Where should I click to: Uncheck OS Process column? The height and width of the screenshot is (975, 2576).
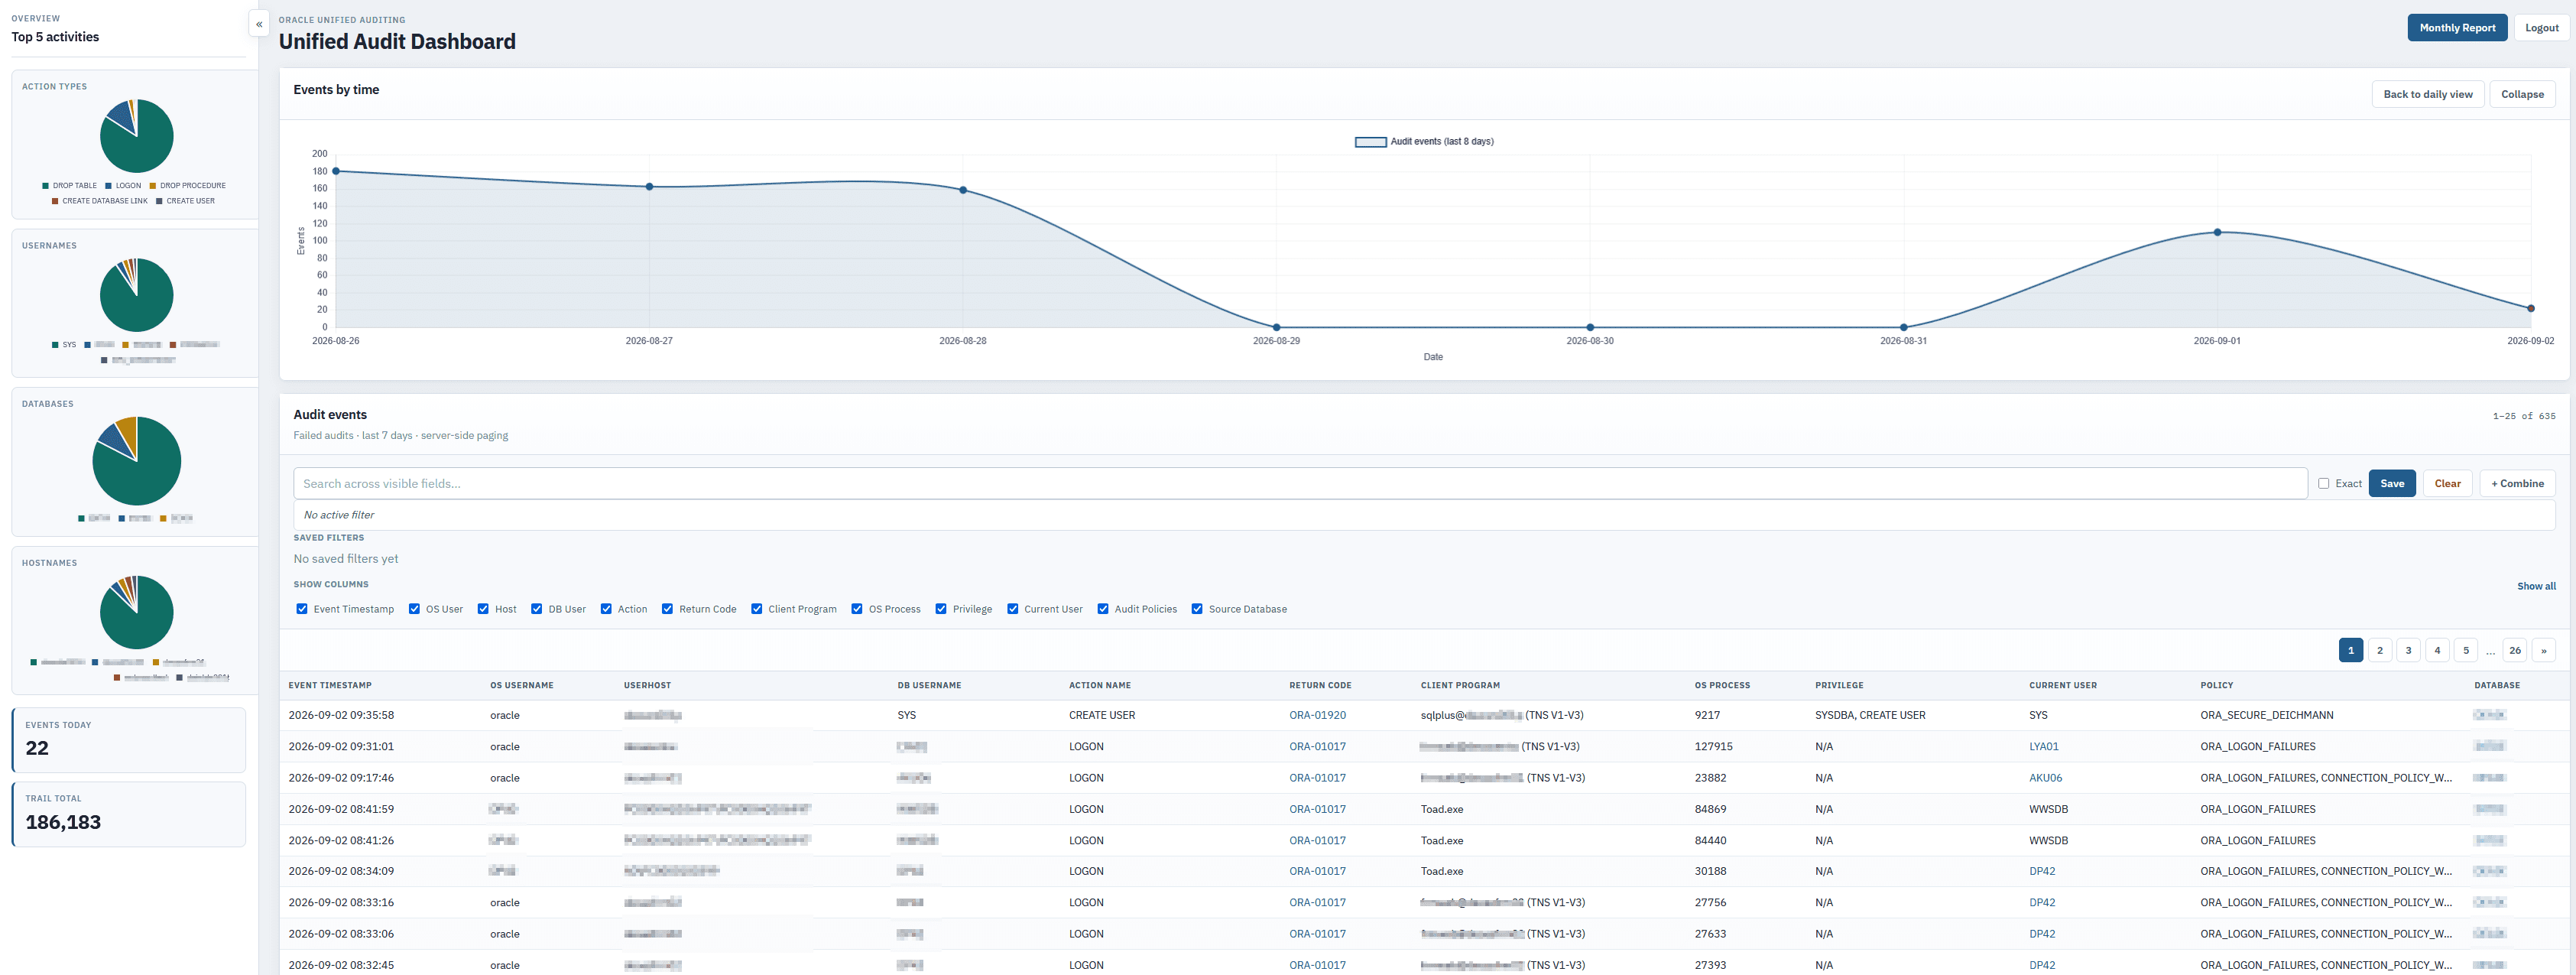tap(857, 609)
